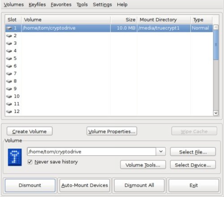The height and width of the screenshot is (197, 224).
Task: Open the Settings menu
Action: point(102,4)
